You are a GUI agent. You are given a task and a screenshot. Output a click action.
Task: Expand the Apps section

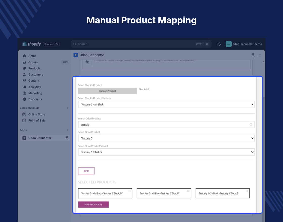coord(68,130)
